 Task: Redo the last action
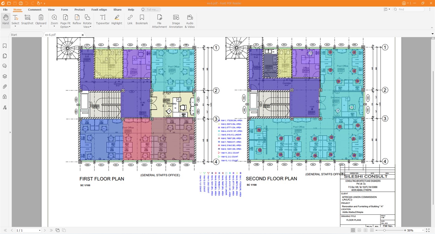point(32,3)
